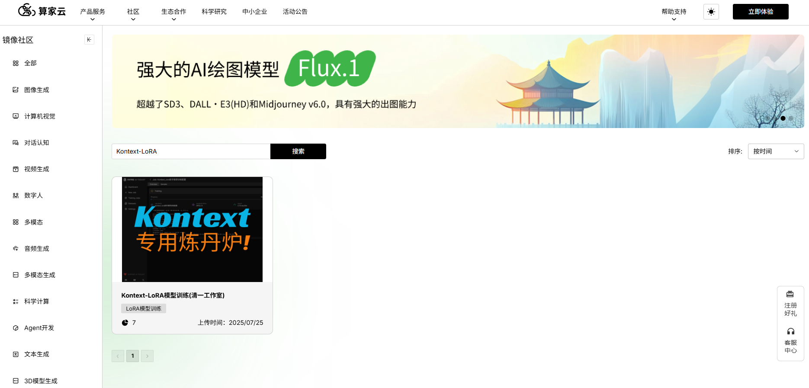Open the 按时间 sort dropdown
809x388 pixels.
pos(776,151)
